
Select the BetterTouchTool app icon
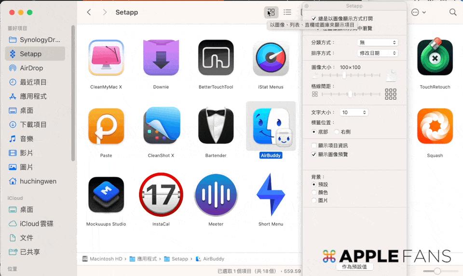[216, 58]
